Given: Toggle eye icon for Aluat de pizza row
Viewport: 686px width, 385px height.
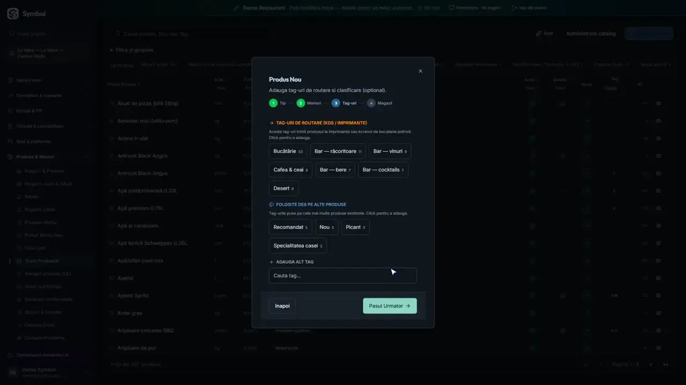Looking at the screenshot, I should coord(659,104).
